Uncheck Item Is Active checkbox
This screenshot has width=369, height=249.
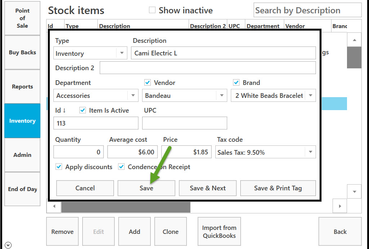[83, 110]
